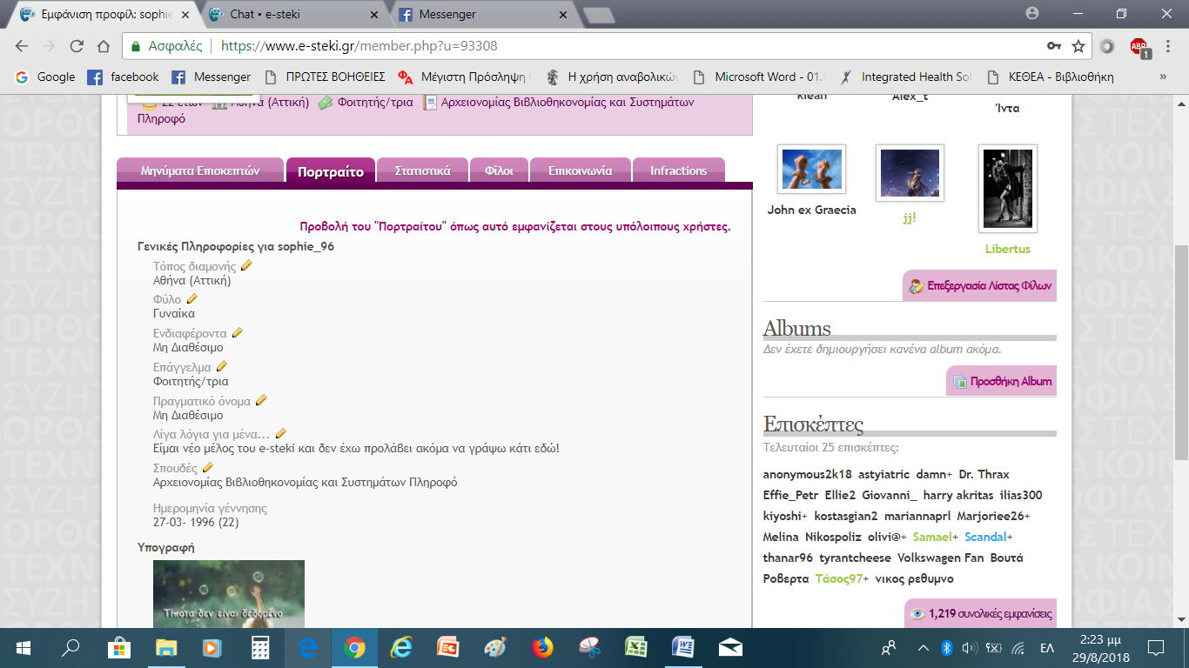Click Επεξεργασία Λίστας Φίλων button
This screenshot has width=1189, height=668.
[x=980, y=286]
